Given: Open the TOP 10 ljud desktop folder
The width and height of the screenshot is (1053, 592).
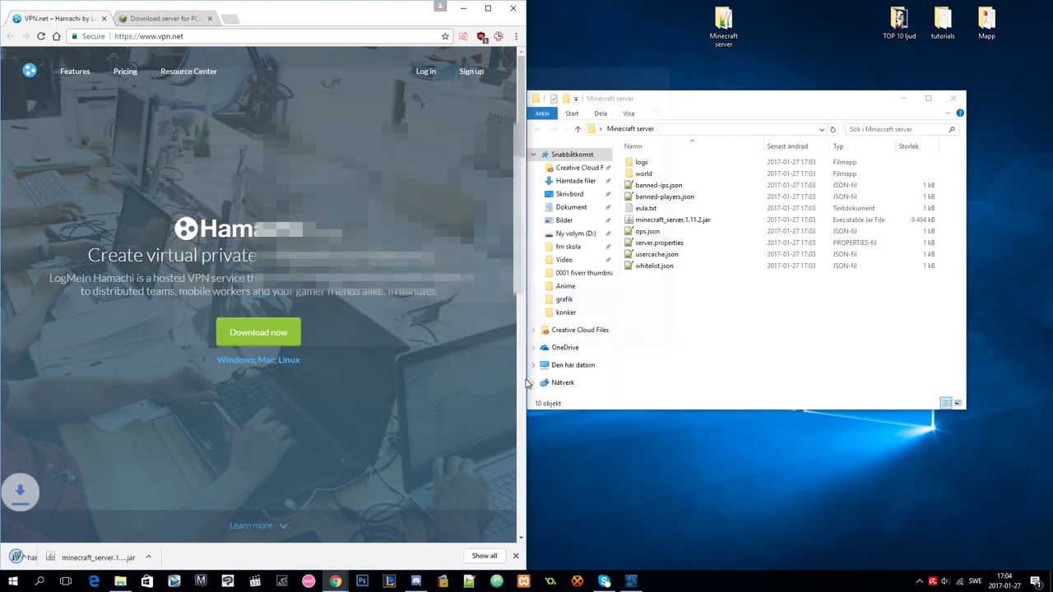Looking at the screenshot, I should point(899,23).
